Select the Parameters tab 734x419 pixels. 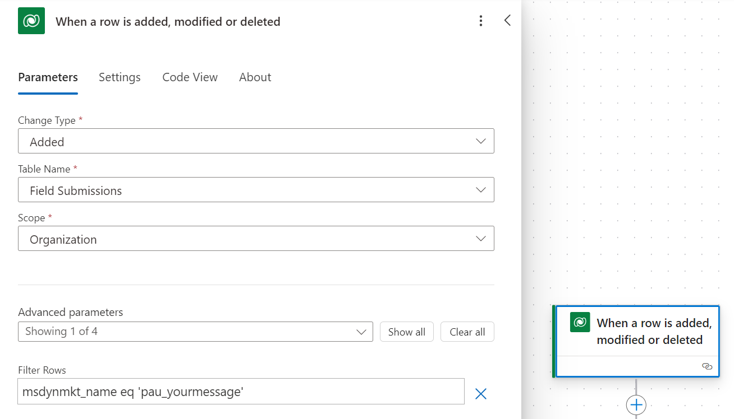[48, 77]
